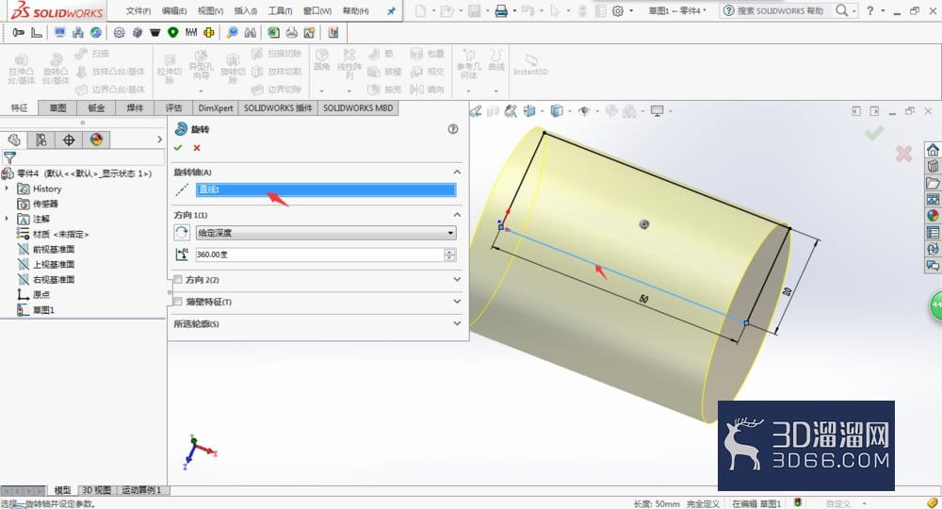Select 上视基准面 in the feature tree
942x509 pixels.
point(54,265)
